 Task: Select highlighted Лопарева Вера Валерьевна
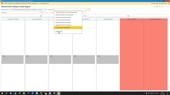coord(68,27)
